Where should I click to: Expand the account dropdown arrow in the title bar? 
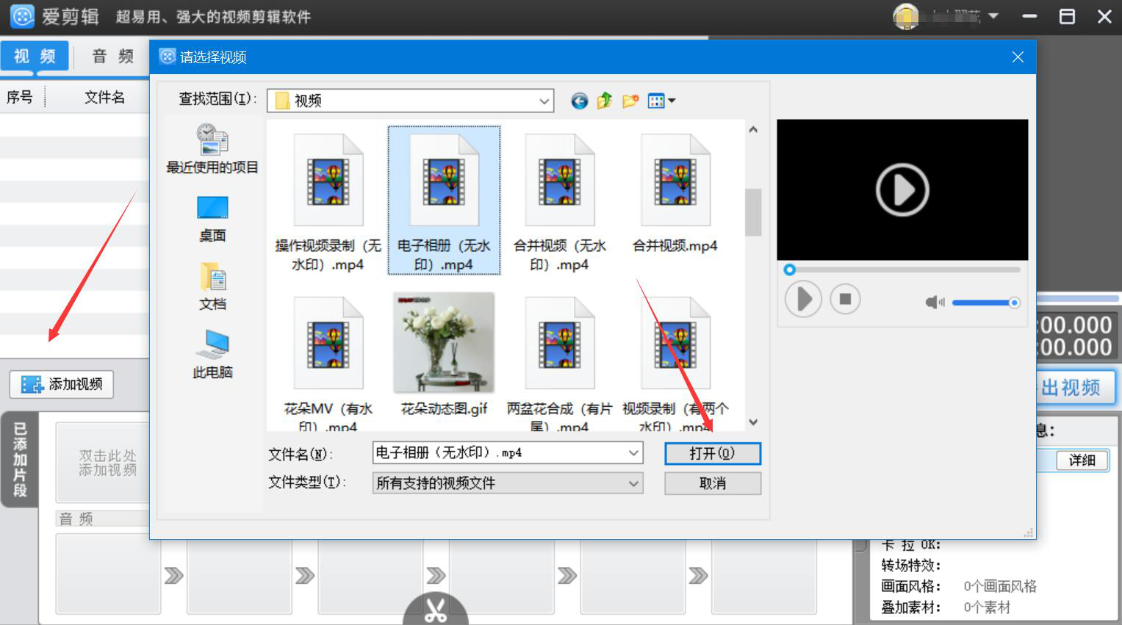(x=993, y=16)
